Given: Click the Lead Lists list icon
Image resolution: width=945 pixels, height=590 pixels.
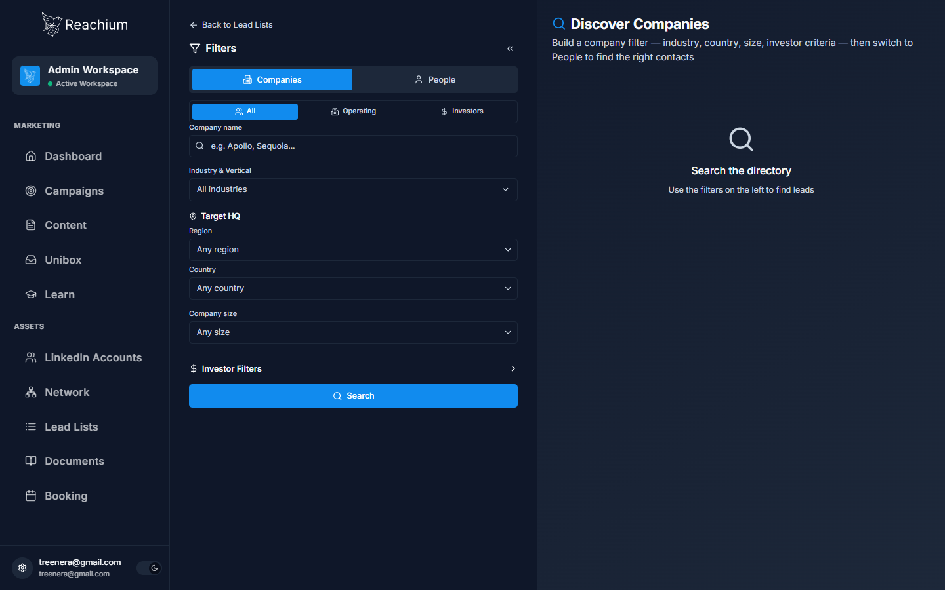Looking at the screenshot, I should point(31,427).
